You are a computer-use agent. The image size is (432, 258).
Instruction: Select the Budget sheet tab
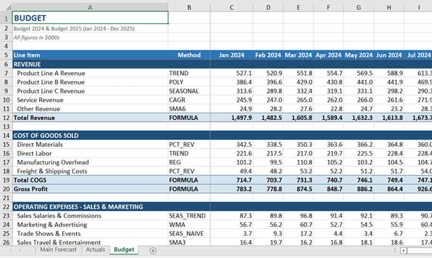[124, 250]
